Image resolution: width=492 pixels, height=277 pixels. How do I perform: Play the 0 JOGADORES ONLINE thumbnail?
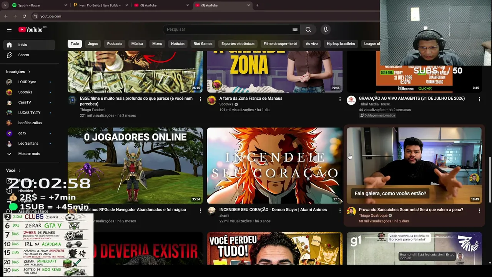tap(135, 166)
